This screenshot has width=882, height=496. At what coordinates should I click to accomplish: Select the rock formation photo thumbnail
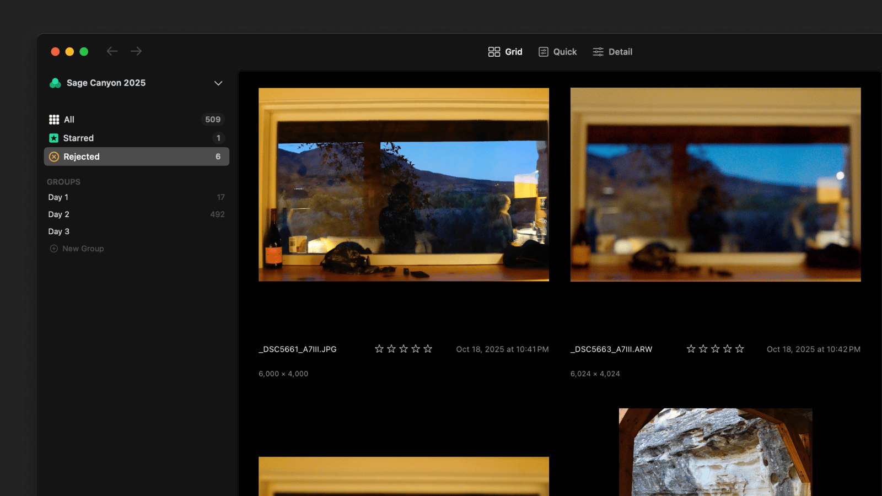coord(716,452)
